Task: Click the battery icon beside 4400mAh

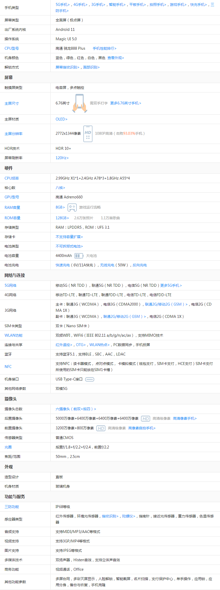Action: 79,256
